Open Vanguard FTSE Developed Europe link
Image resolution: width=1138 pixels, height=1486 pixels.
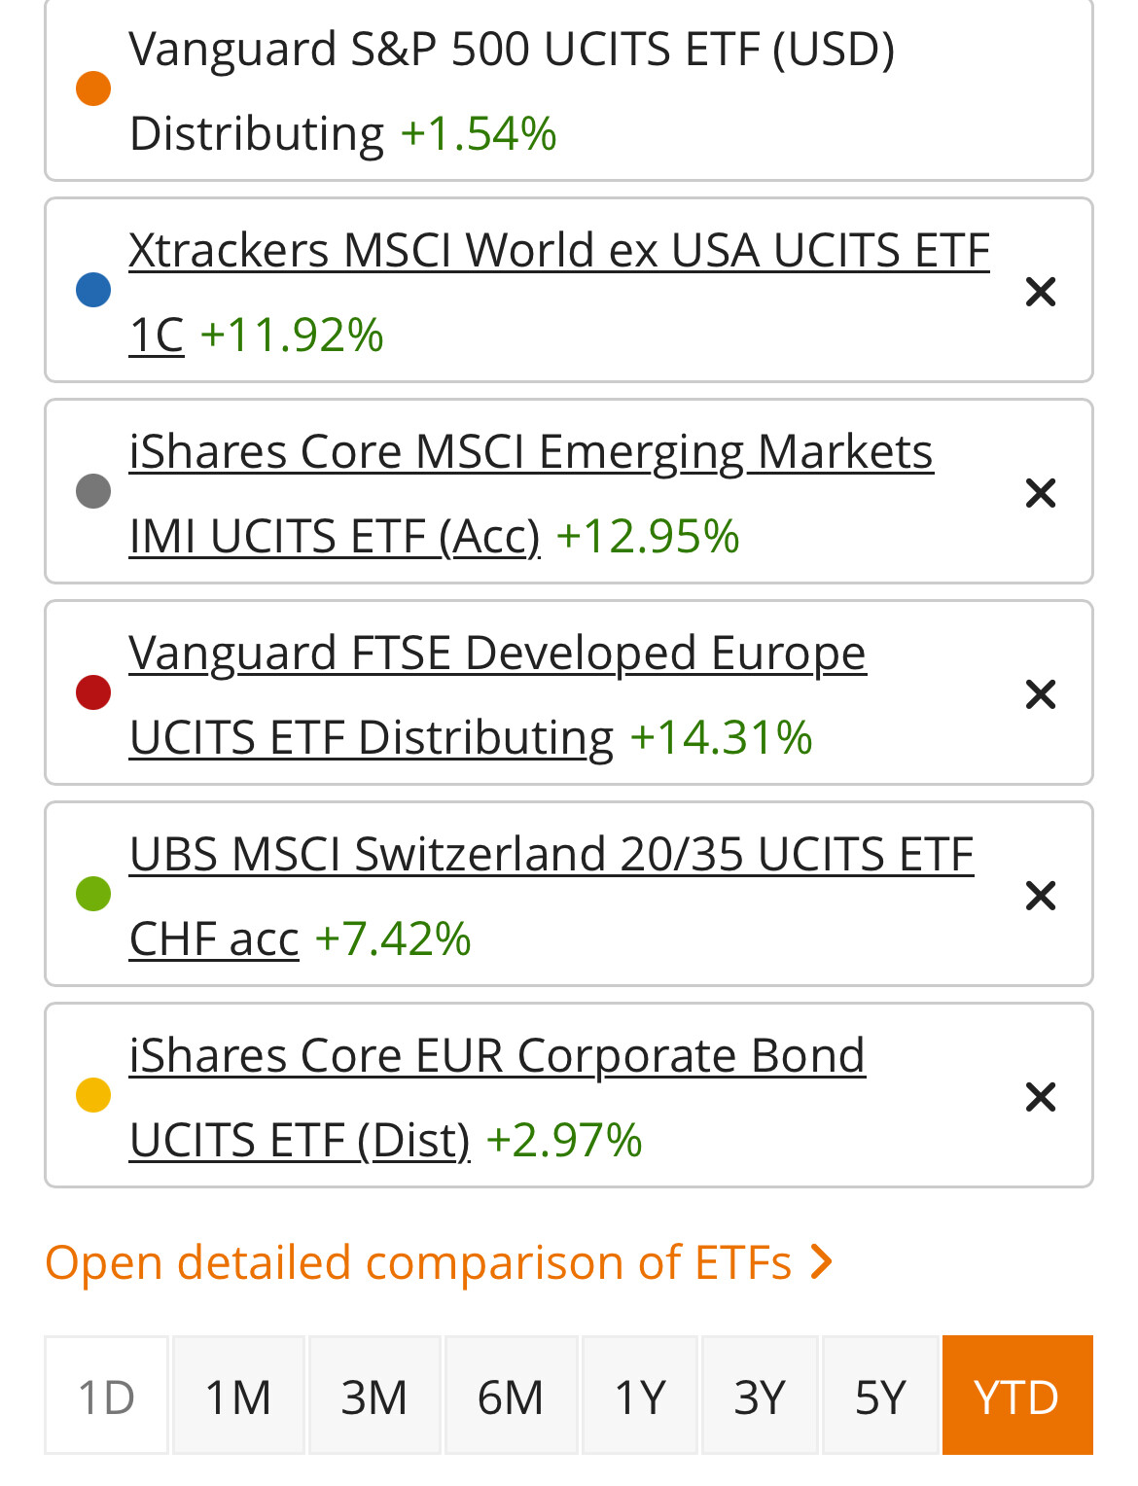pyautogui.click(x=497, y=654)
